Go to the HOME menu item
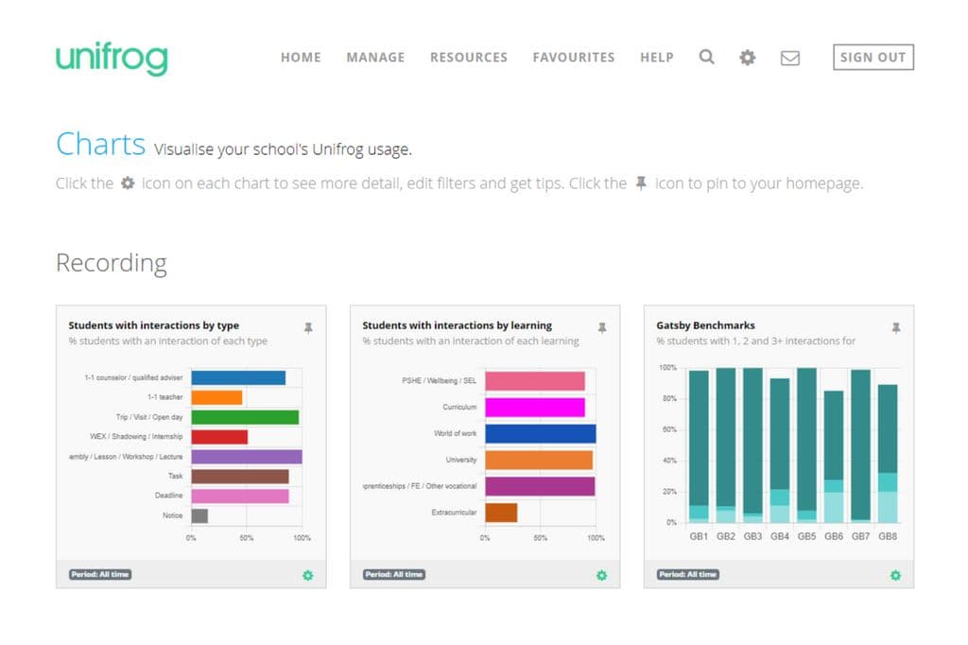The width and height of the screenshot is (968, 645). point(301,57)
